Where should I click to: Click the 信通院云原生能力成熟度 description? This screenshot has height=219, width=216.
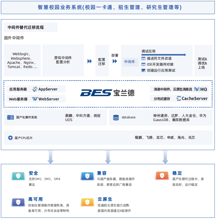(114, 208)
